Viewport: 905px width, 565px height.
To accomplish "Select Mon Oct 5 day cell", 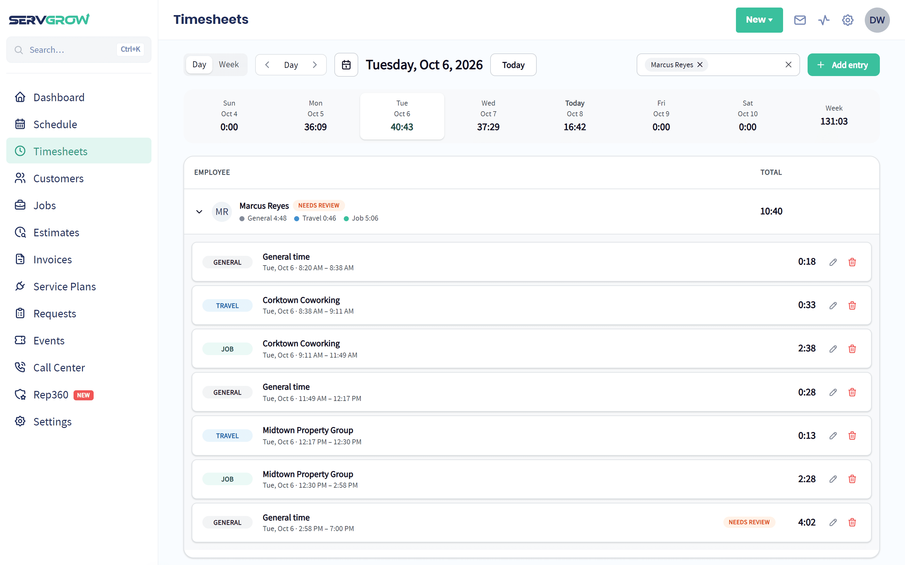I will pos(315,116).
